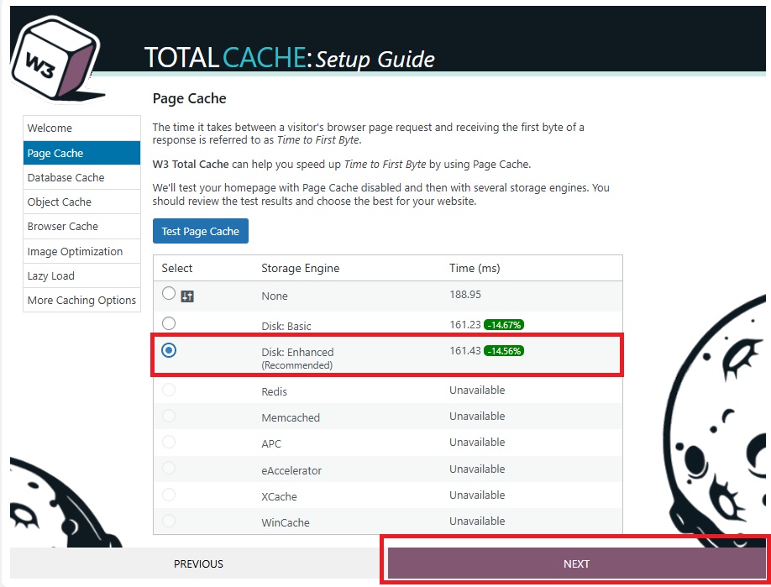Click the Redis engine label
Viewport: 771px width, 587px height.
coord(275,392)
